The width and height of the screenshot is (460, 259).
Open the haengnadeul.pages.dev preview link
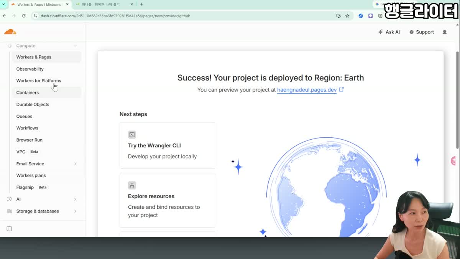307,90
